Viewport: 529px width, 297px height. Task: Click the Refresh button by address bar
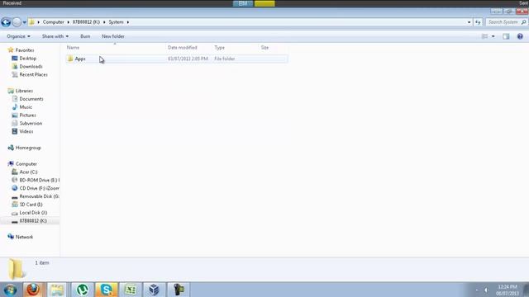(x=478, y=22)
